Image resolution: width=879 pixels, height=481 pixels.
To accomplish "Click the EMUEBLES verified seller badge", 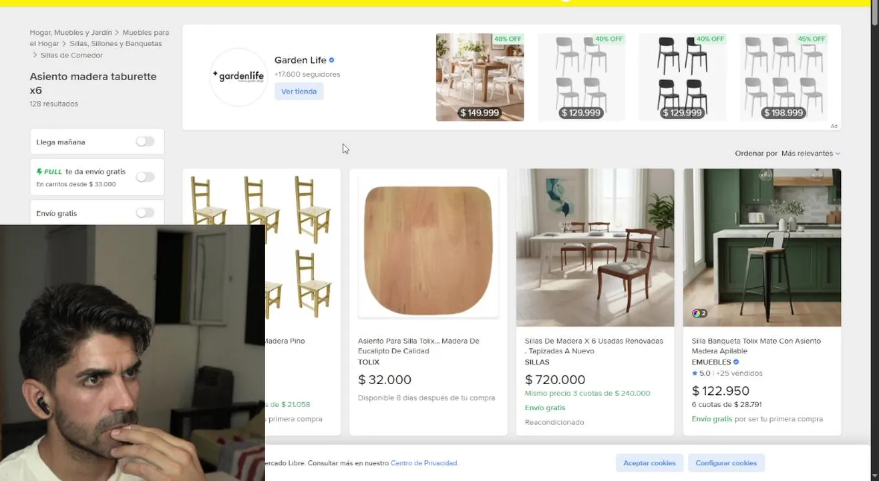I will pos(736,362).
